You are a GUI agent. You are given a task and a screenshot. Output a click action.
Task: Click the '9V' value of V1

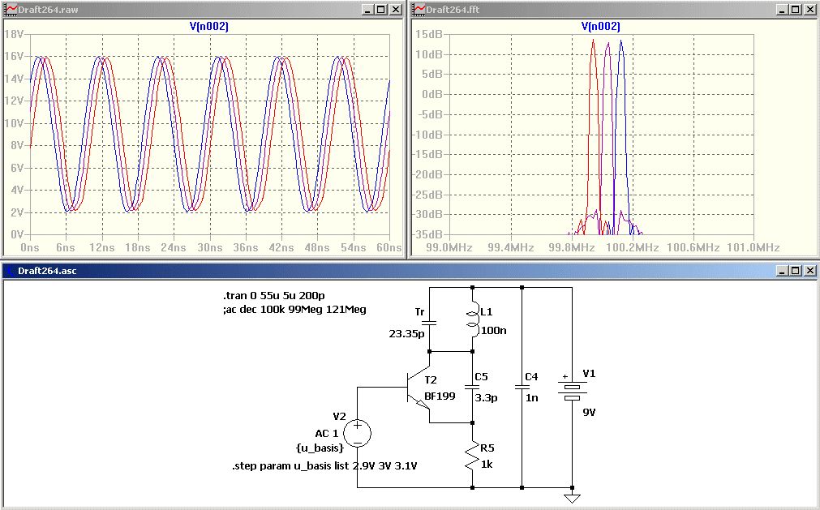coord(590,412)
